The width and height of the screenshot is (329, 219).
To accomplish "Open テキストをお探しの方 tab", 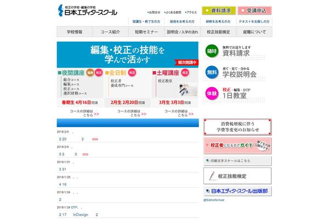I will 254,21.
